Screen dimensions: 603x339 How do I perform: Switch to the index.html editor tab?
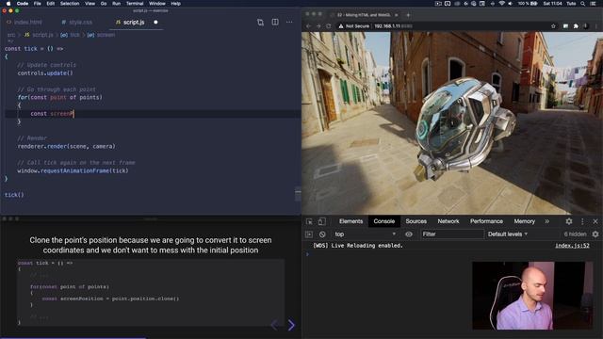pyautogui.click(x=24, y=23)
